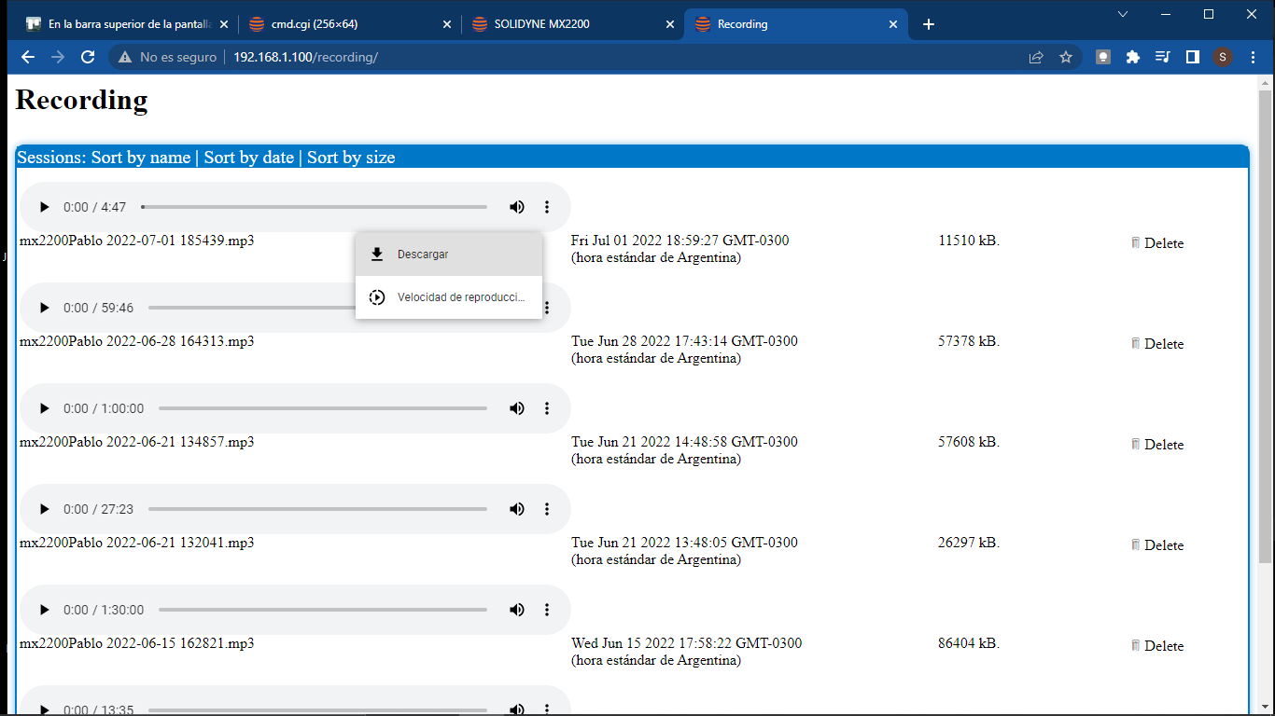Mute the 1:30:00 audio player
Screen dimensions: 1275x716
(x=517, y=610)
